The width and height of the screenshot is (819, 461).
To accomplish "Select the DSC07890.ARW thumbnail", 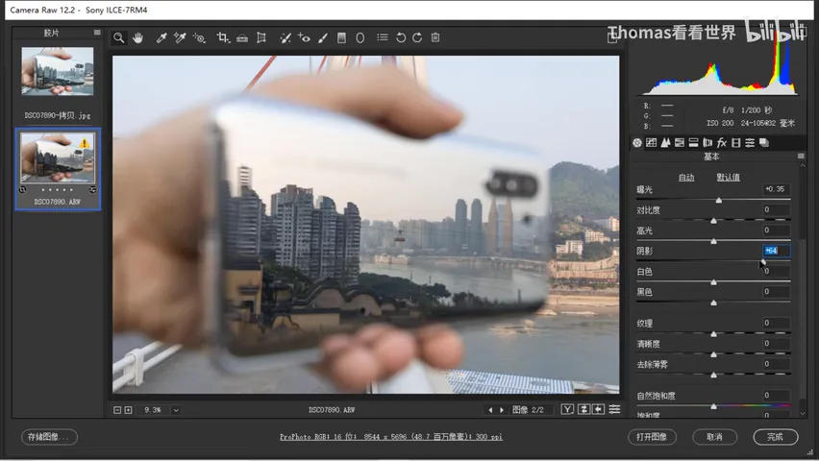I will tap(58, 158).
